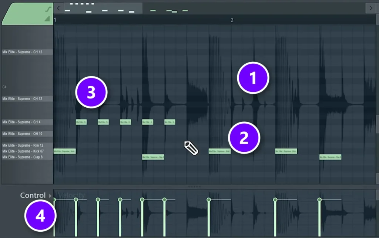Select the CH 12 row label above C4
The image size is (379, 238).
pyautogui.click(x=27, y=52)
